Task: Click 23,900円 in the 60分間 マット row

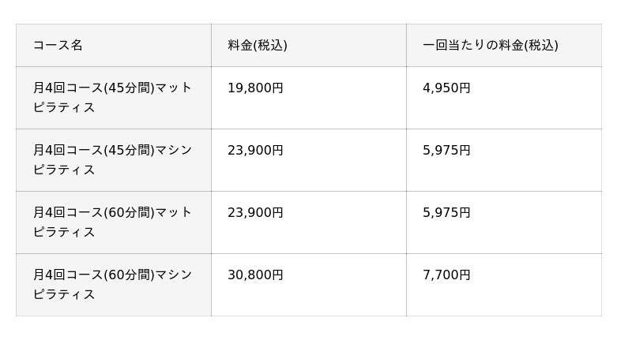Action: pos(255,213)
